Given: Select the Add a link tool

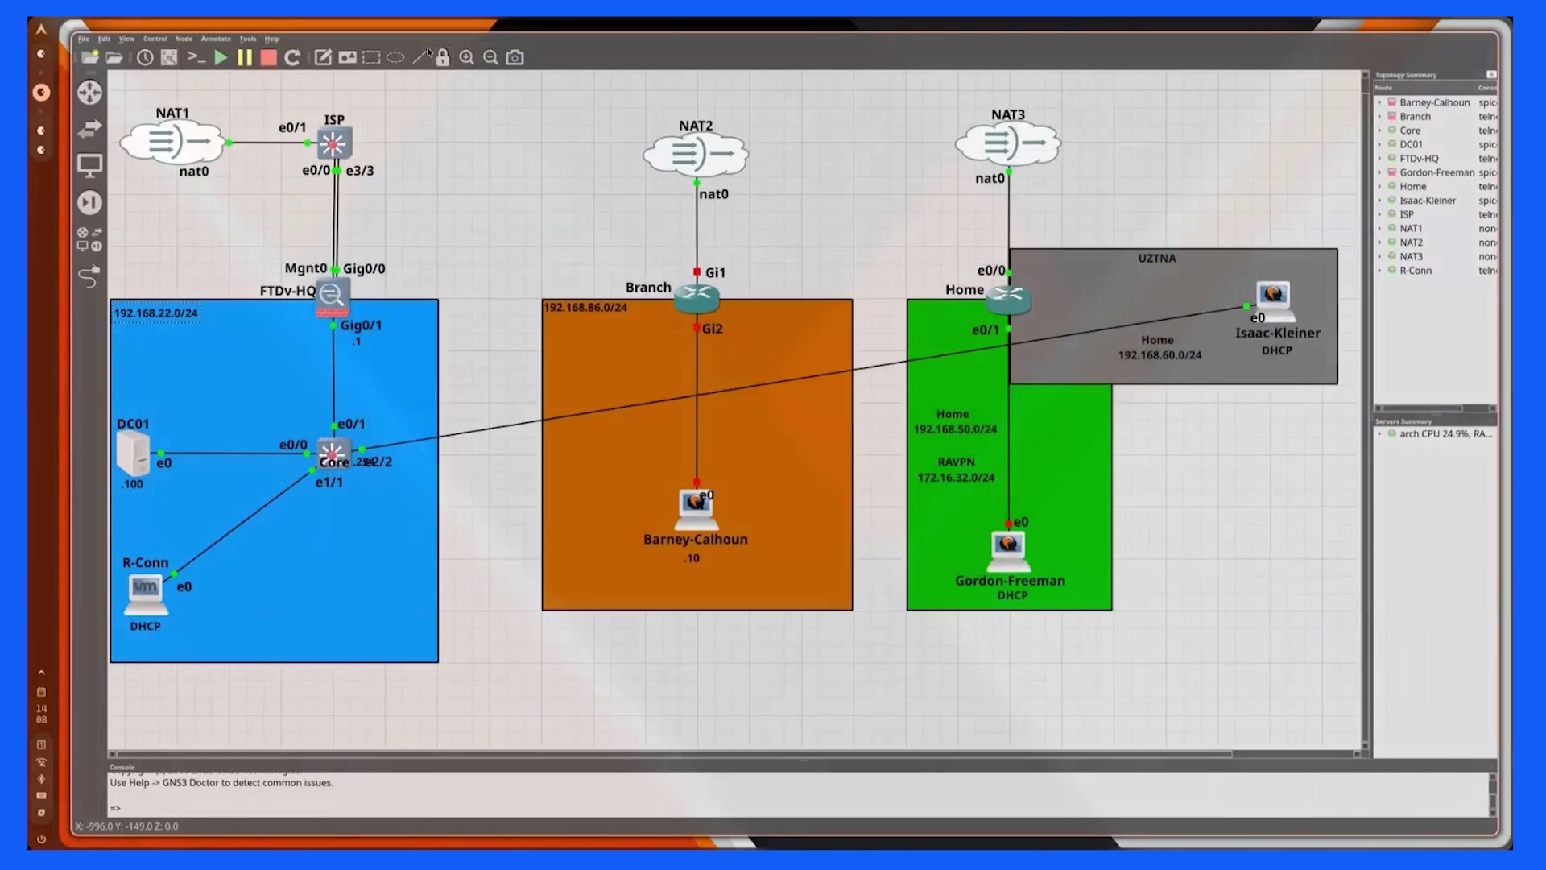Looking at the screenshot, I should [x=89, y=276].
